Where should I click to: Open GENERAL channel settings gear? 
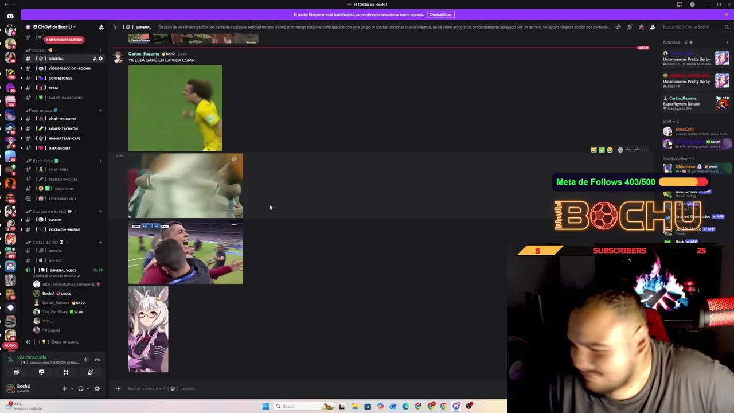[x=100, y=59]
